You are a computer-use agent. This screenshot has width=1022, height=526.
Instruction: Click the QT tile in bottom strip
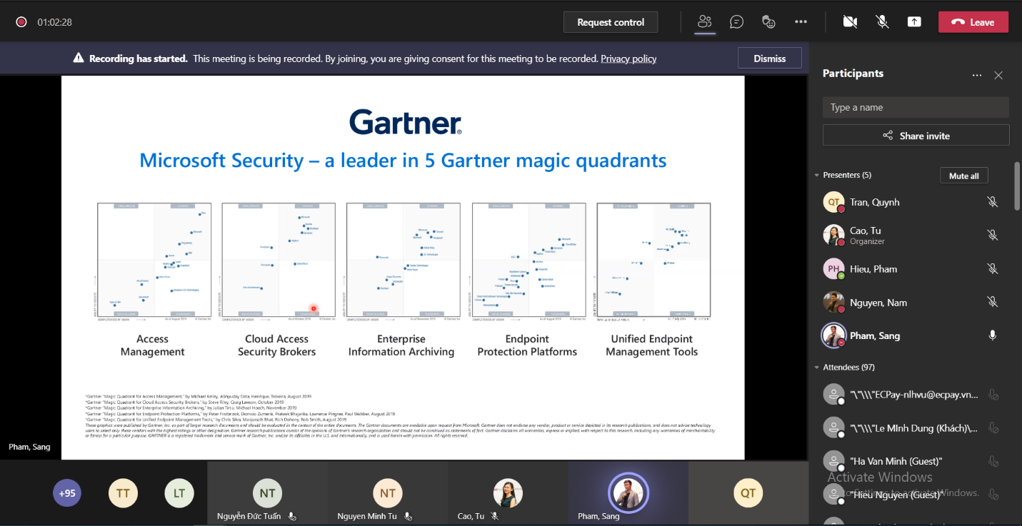[748, 493]
